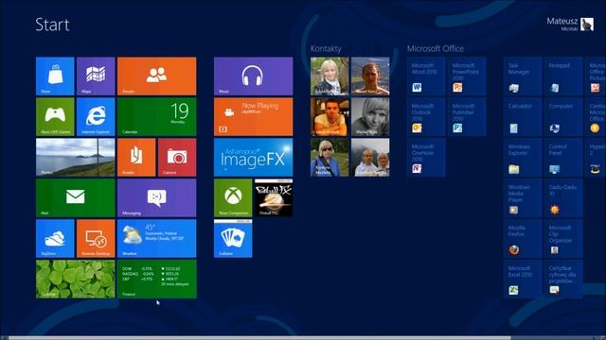
Task: Launch Microsoft PowerPoint 2010 tile
Action: pyautogui.click(x=467, y=76)
